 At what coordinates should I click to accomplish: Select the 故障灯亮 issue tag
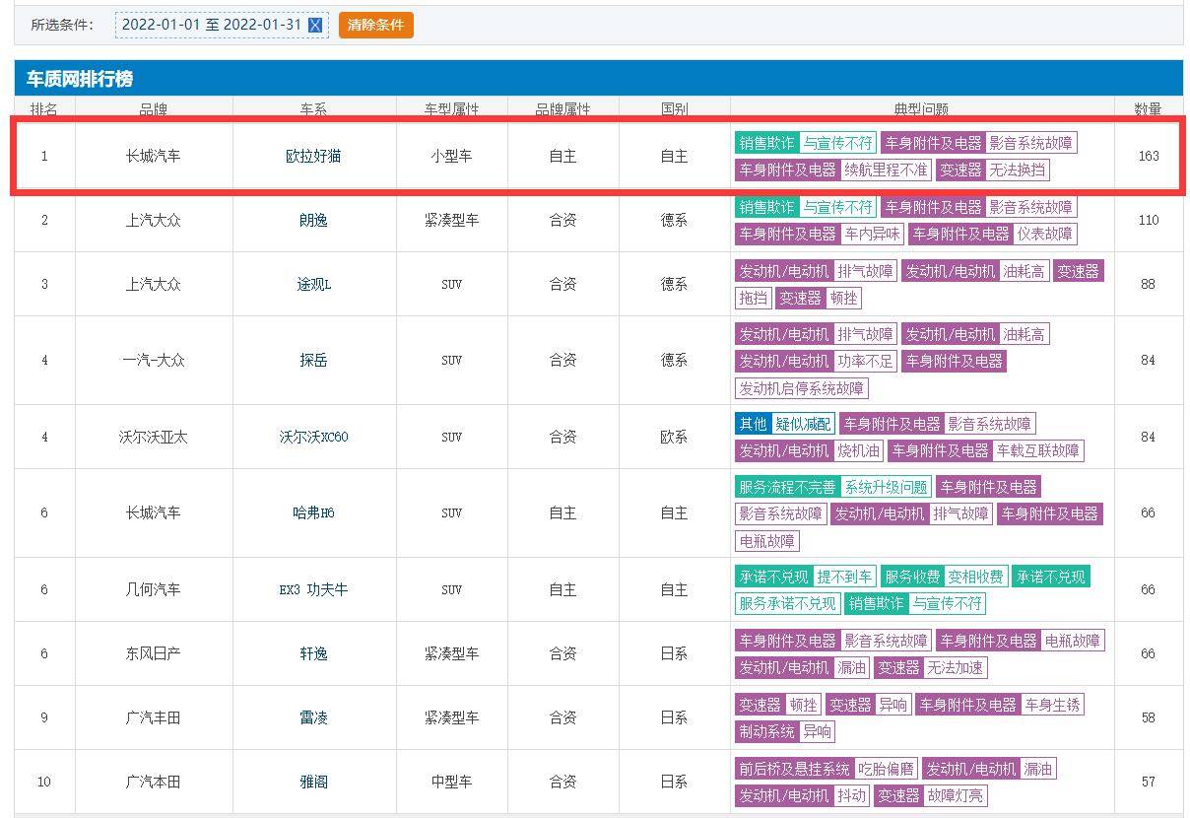tap(955, 795)
